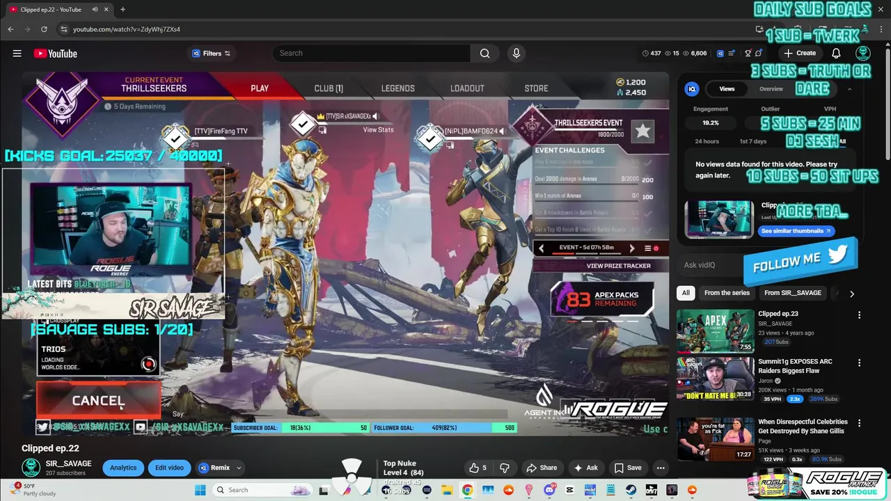Screen dimensions: 891x501
Task: Click the Edit video button
Action: pyautogui.click(x=169, y=468)
